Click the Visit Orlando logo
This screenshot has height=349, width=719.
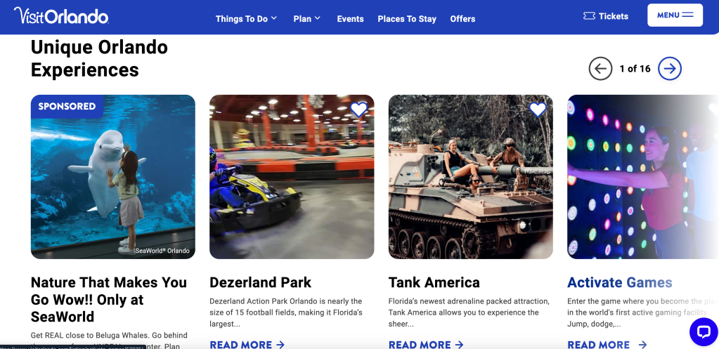point(61,16)
